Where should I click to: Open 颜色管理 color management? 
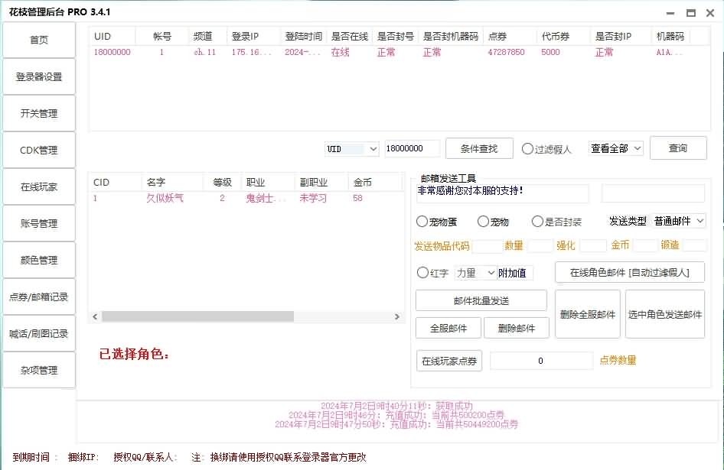(x=38, y=260)
